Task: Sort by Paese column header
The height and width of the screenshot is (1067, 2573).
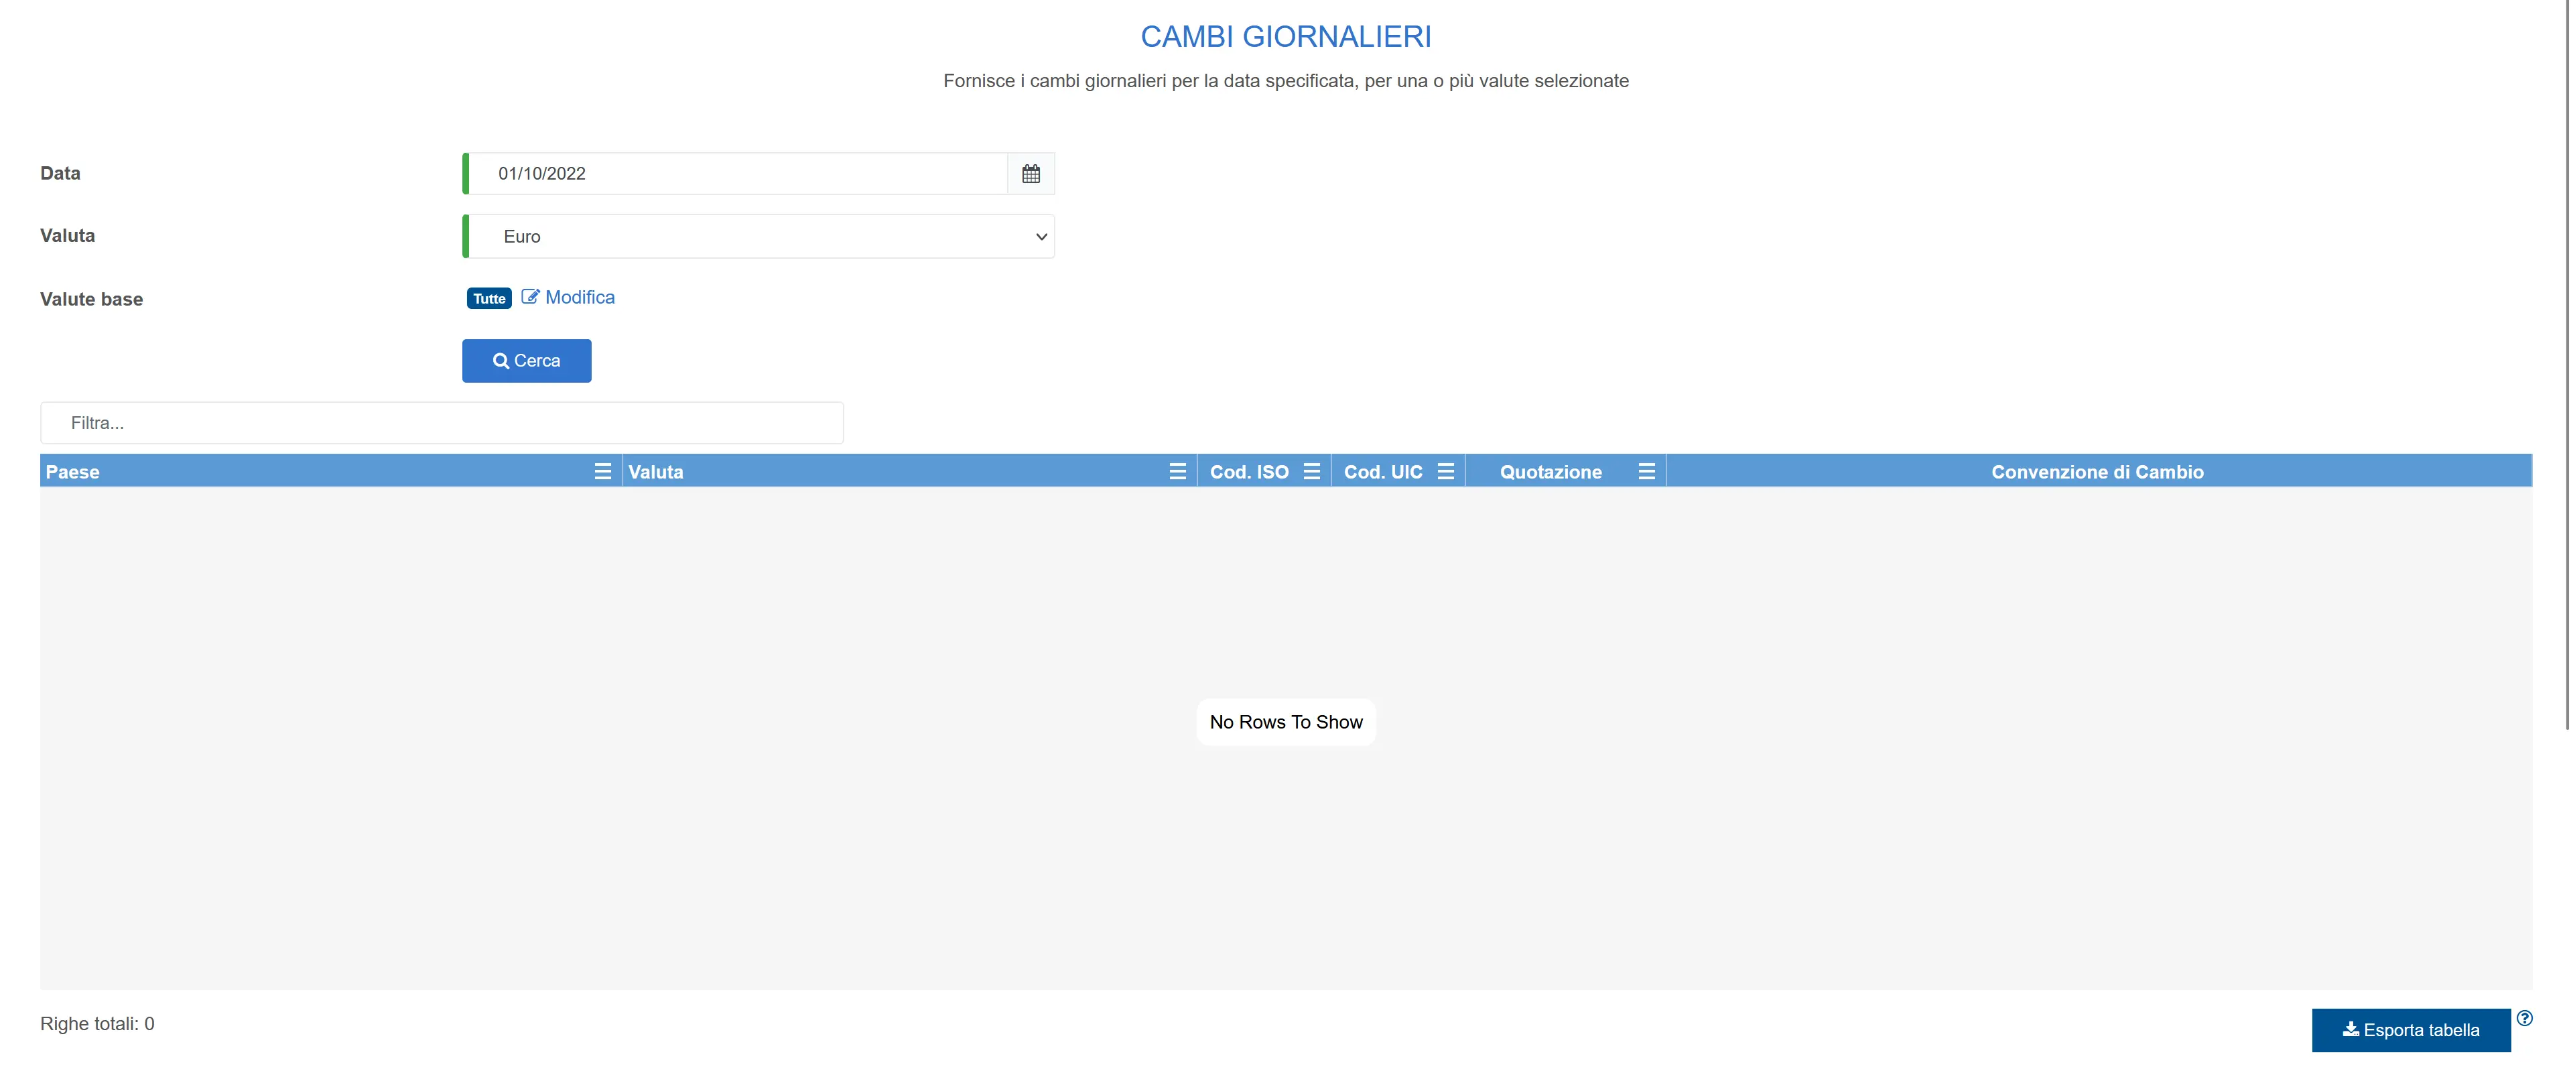Action: [73, 472]
